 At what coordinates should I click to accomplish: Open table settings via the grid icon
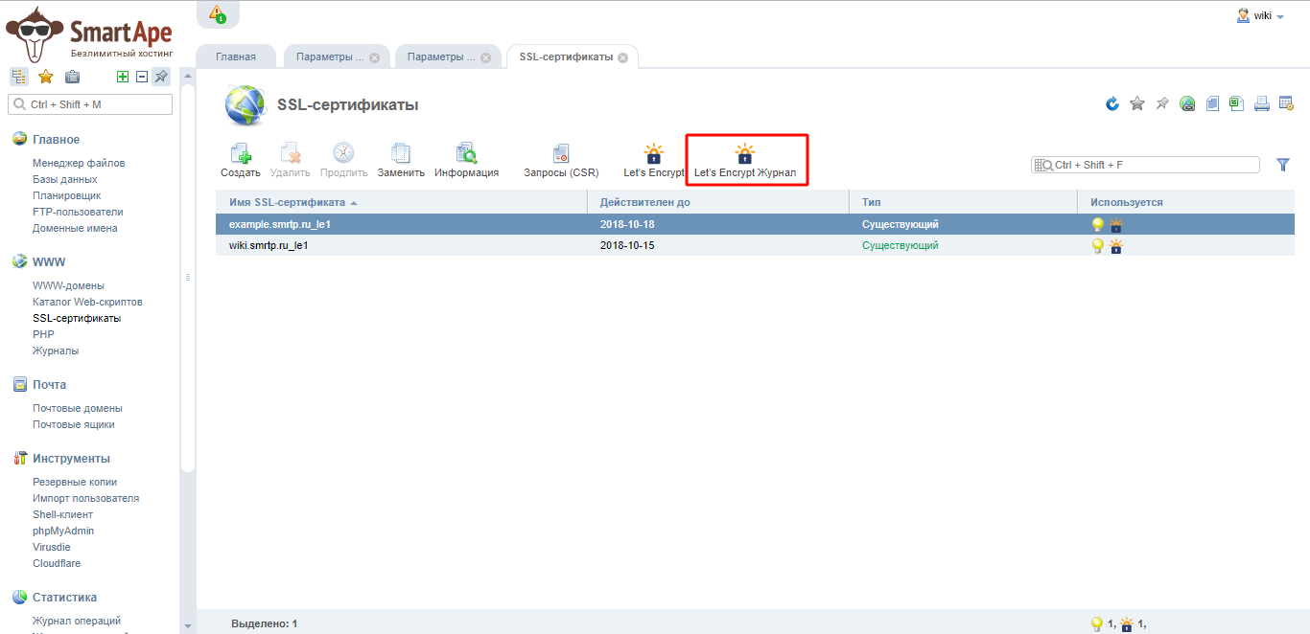tap(1286, 103)
